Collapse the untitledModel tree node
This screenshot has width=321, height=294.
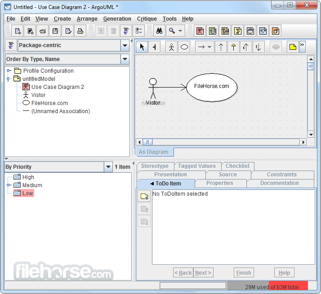point(9,79)
